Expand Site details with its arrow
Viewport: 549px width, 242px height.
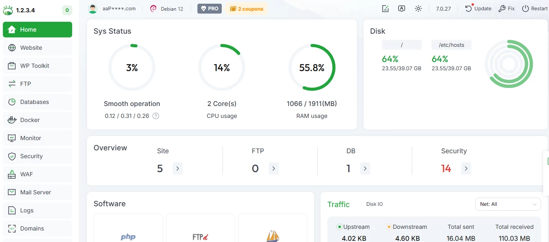pyautogui.click(x=178, y=168)
